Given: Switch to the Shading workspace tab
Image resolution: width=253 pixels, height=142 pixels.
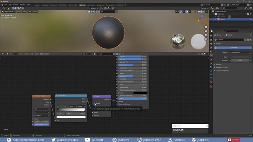Looking at the screenshot, I should pos(82,5).
